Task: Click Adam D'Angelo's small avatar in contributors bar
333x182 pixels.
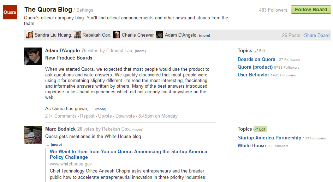Action: pos(160,35)
